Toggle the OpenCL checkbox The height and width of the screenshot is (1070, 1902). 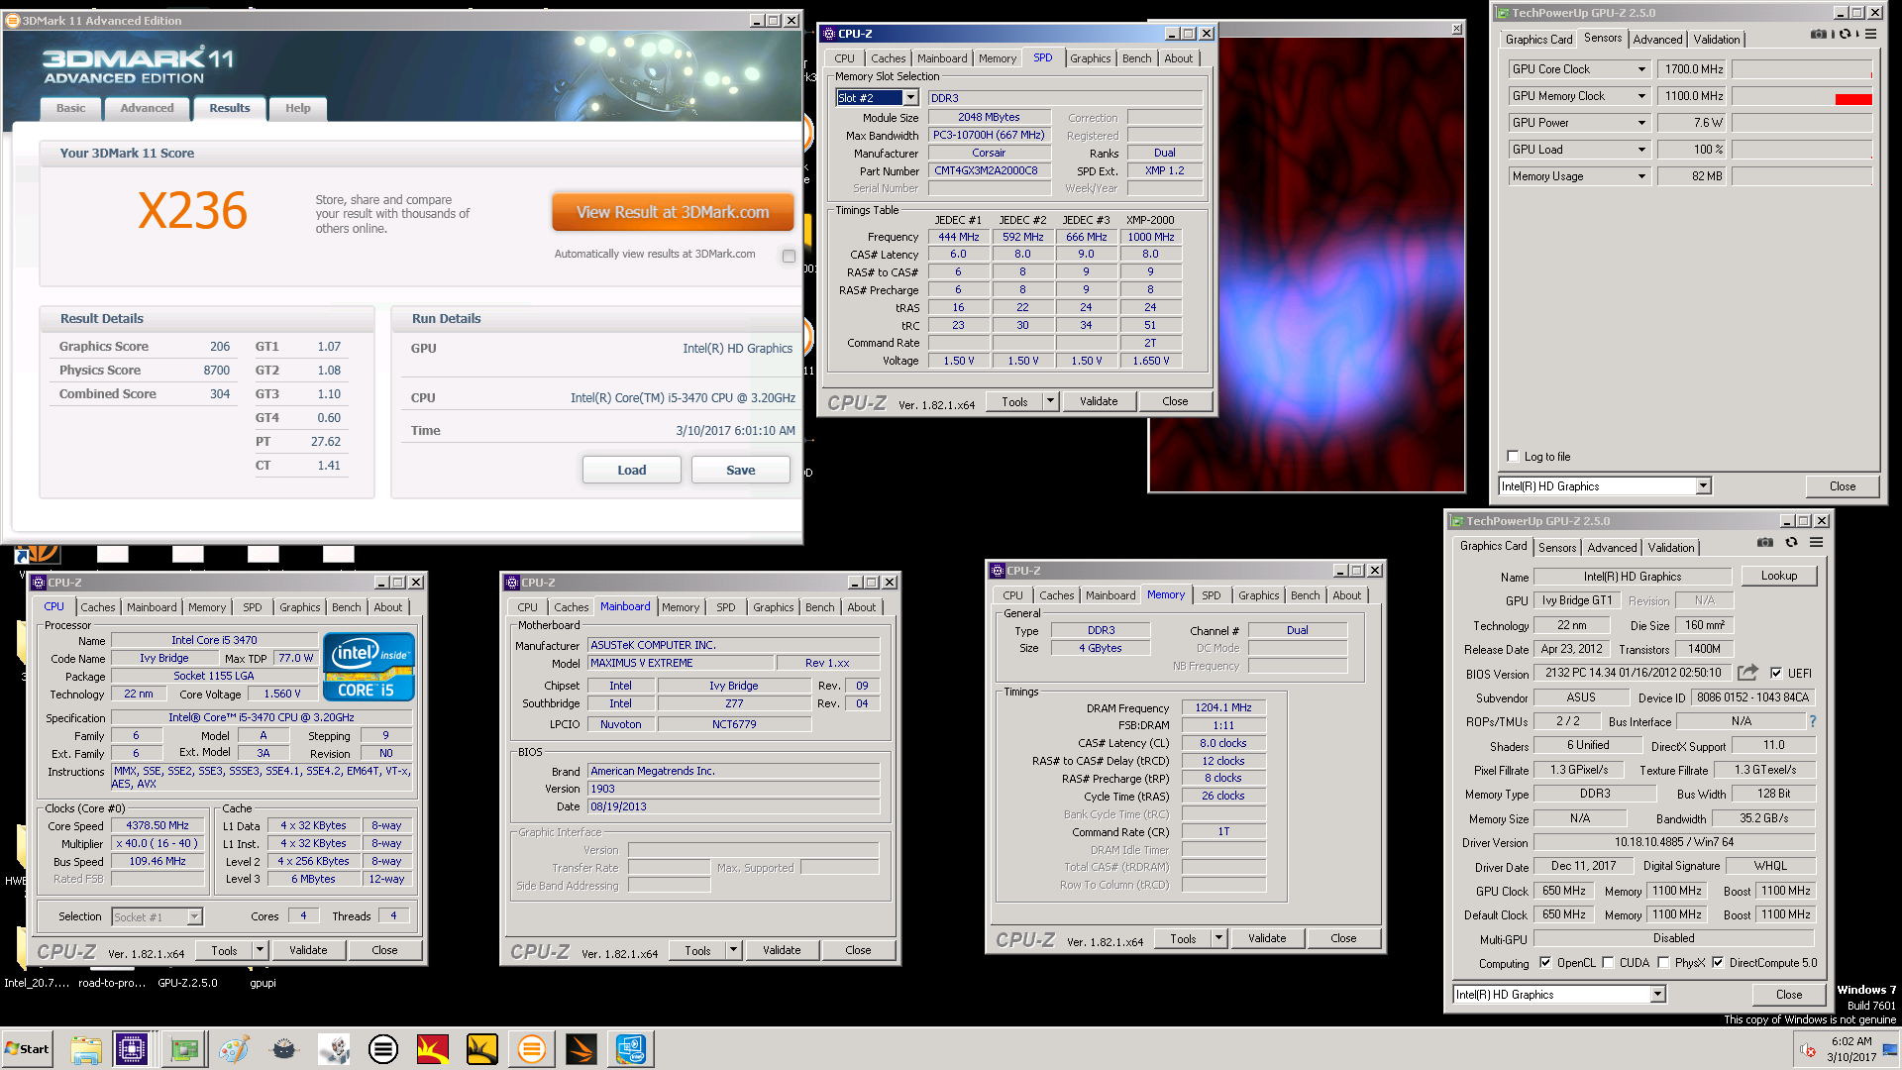1544,963
